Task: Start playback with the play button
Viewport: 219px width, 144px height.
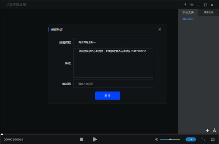Action: tap(95, 139)
